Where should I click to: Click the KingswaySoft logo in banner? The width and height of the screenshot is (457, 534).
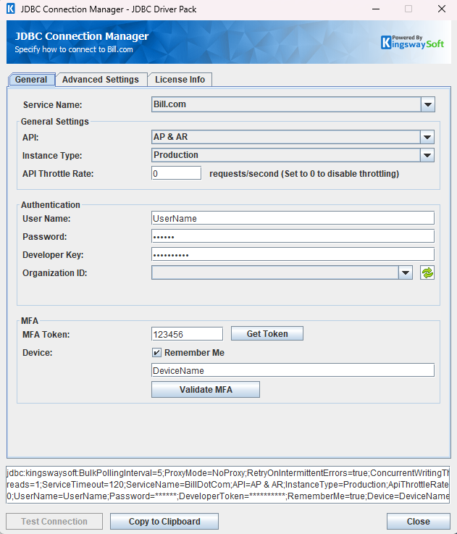tap(412, 42)
